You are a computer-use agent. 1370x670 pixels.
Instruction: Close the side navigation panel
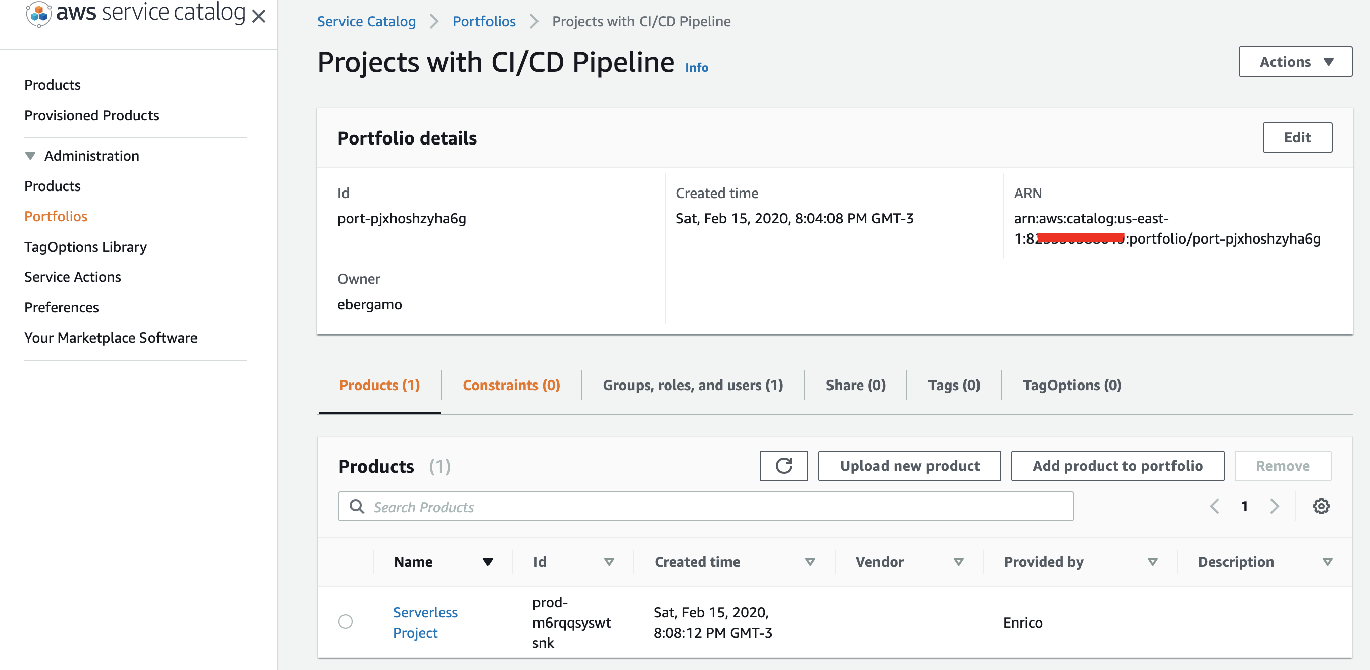[x=259, y=16]
